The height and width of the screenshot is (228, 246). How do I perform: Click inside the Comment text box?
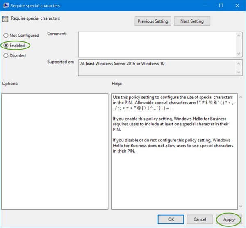click(x=157, y=44)
